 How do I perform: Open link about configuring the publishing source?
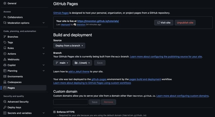click(x=166, y=57)
